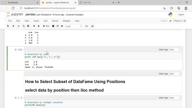The height and width of the screenshot is (108, 192).
Task: Click output text Name: b, dtype: float64
Action: 39,67
